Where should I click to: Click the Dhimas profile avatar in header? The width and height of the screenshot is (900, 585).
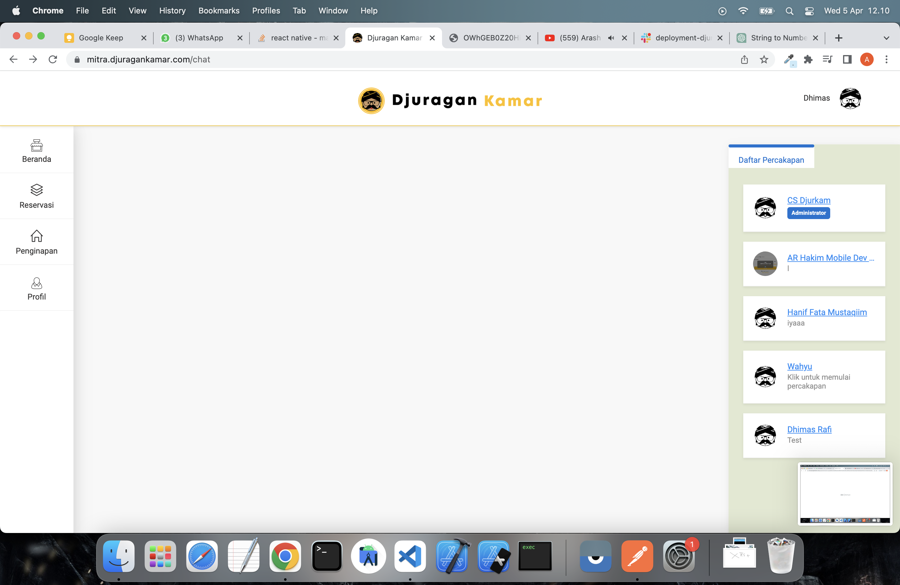850,99
